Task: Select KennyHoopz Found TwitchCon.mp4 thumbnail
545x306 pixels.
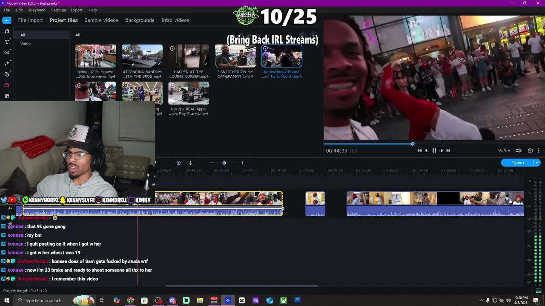Action: click(282, 56)
